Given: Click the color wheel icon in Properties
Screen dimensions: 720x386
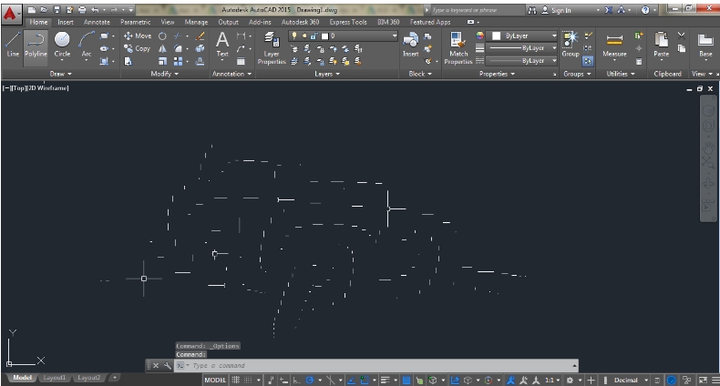Looking at the screenshot, I should (479, 36).
